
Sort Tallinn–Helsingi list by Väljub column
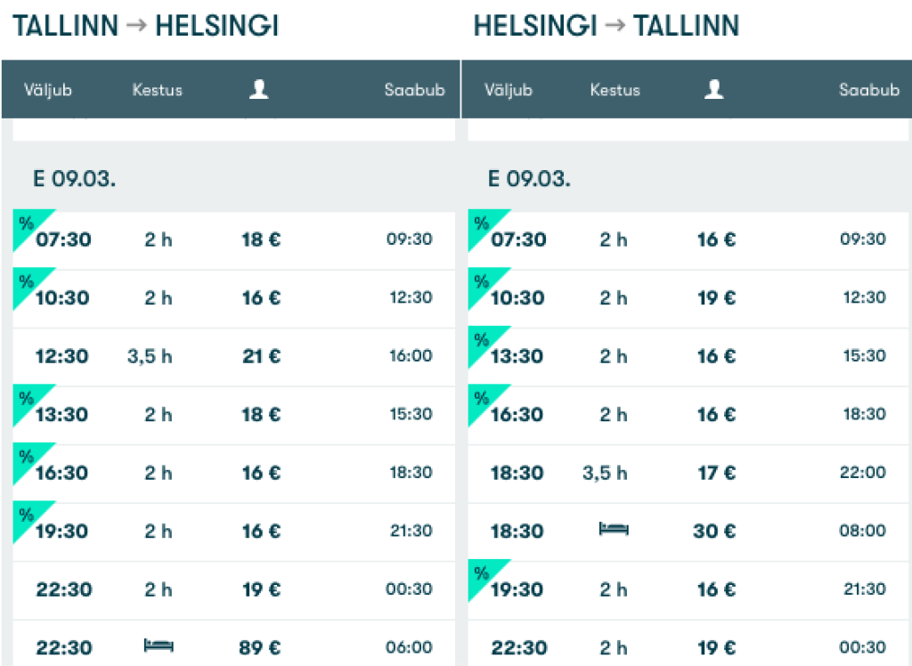(x=48, y=90)
